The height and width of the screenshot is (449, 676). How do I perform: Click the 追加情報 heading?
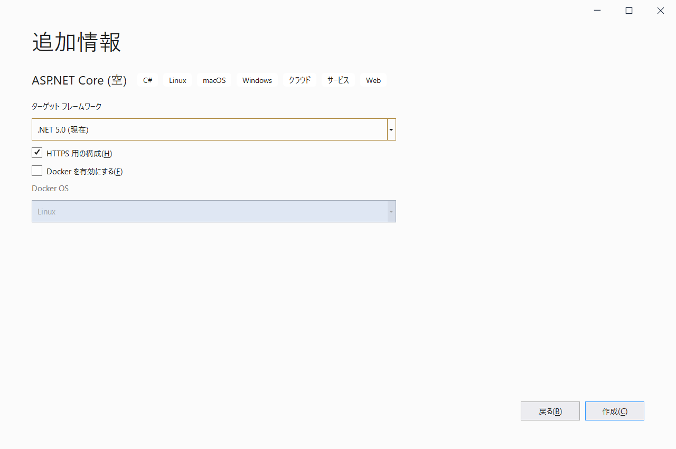pyautogui.click(x=77, y=42)
